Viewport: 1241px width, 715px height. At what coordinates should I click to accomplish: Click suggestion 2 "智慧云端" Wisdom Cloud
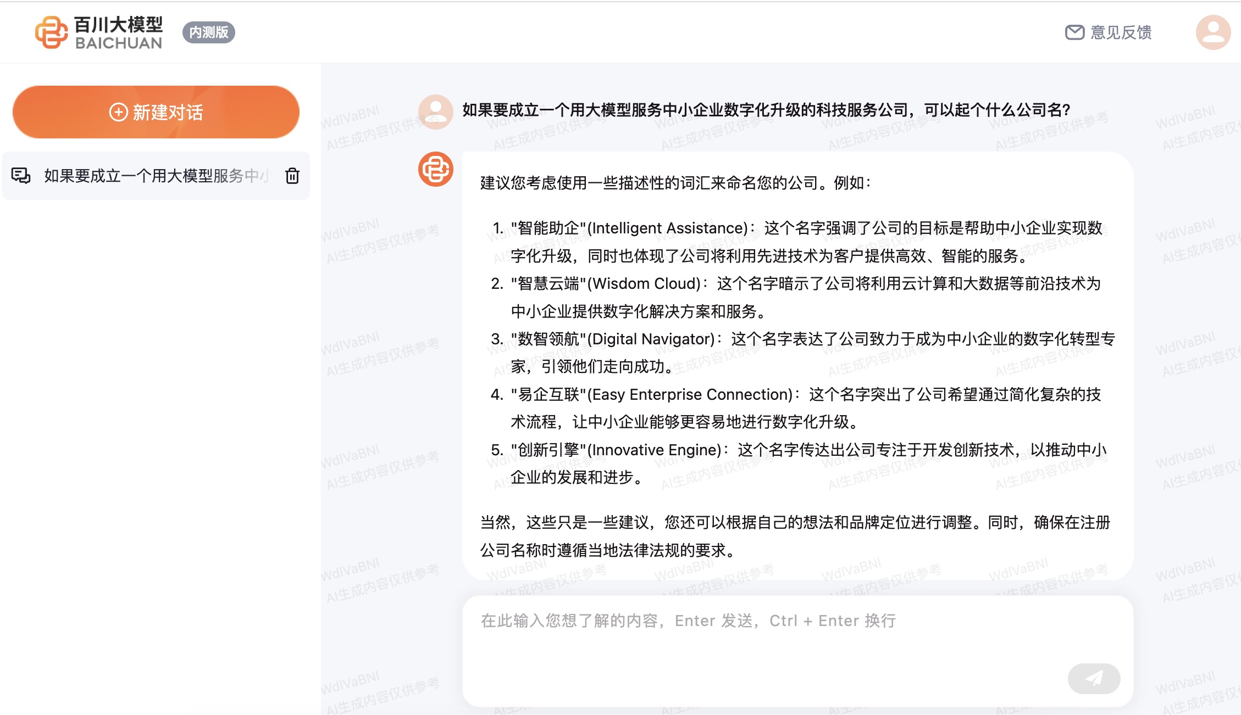coord(606,283)
